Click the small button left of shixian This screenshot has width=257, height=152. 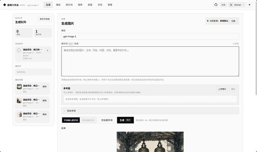223,5
